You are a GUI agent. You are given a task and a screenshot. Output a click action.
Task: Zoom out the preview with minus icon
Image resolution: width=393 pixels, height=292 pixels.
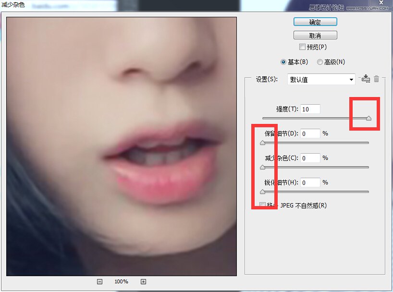[x=99, y=282]
